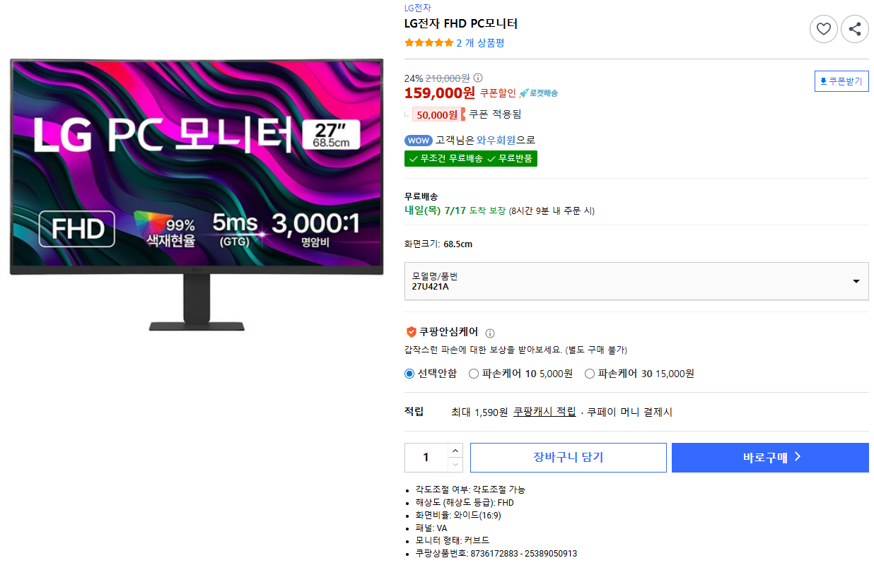The image size is (874, 570).
Task: Click the orange shield 쿠팡안심케어 icon
Action: tap(411, 332)
